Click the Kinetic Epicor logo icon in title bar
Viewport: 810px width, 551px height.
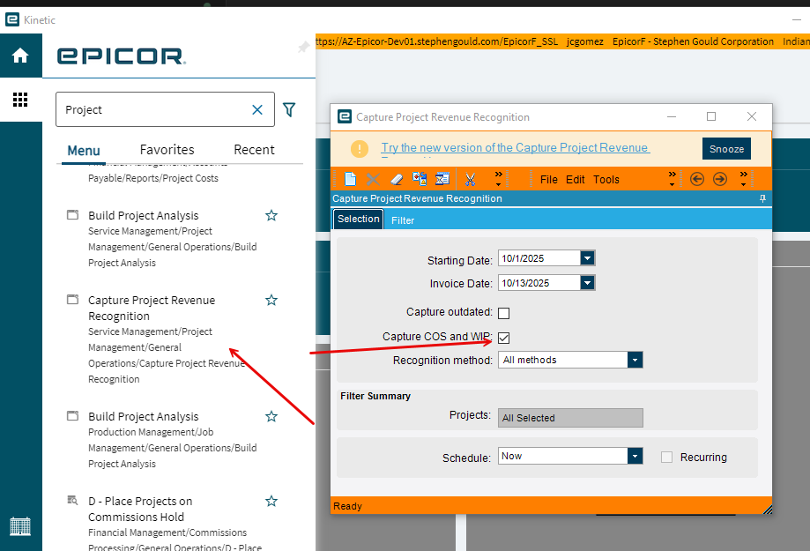point(11,19)
